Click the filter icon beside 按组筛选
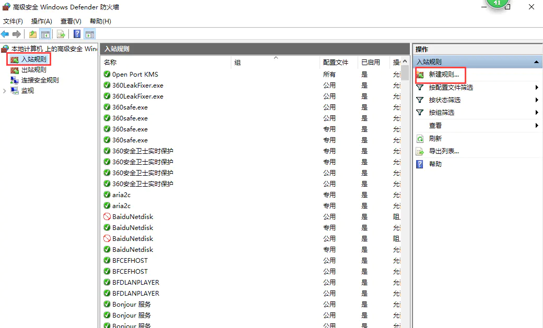Viewport: 543px width, 328px height. tap(420, 113)
